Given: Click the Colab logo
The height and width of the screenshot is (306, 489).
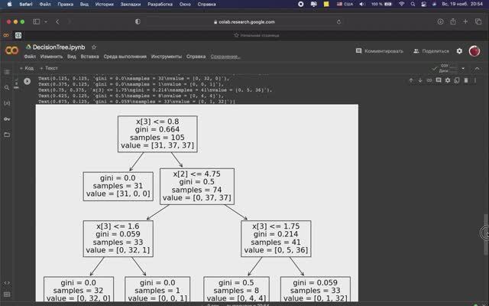Looking at the screenshot, I should pos(12,50).
